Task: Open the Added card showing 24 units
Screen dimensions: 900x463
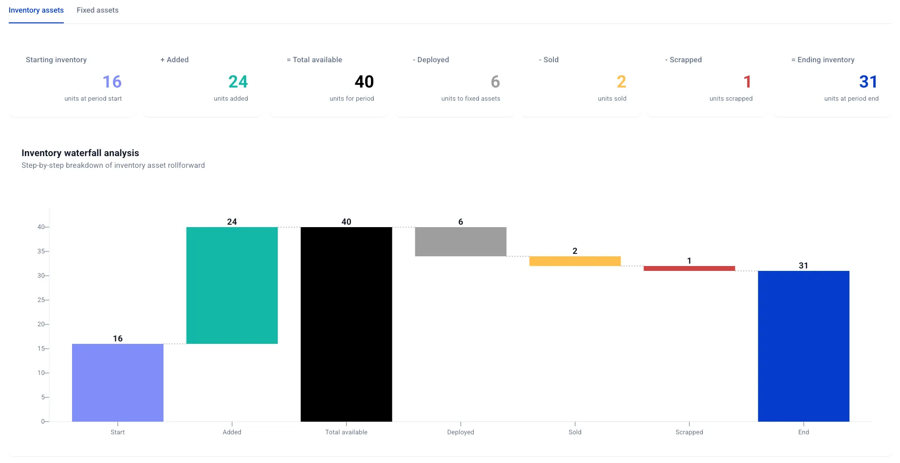Action: [202, 79]
